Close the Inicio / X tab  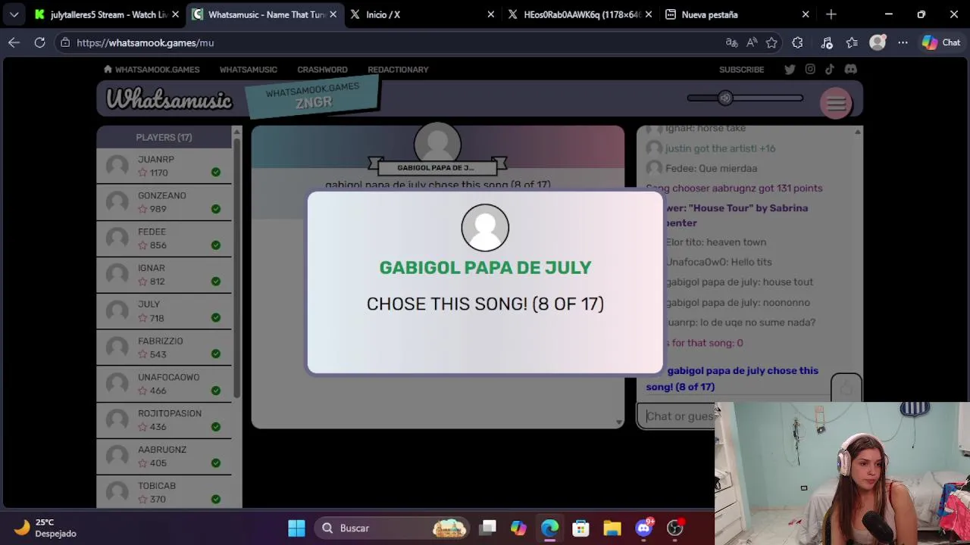click(490, 14)
